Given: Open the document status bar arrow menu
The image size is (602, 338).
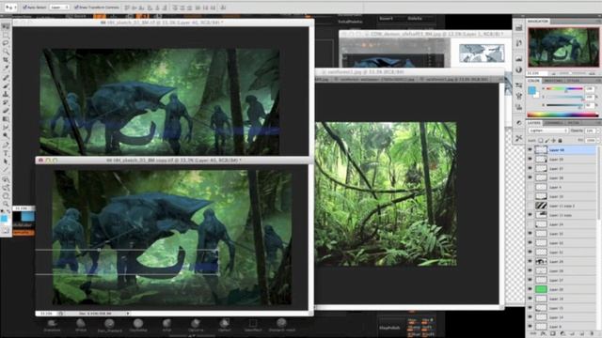Looking at the screenshot, I should [128, 314].
